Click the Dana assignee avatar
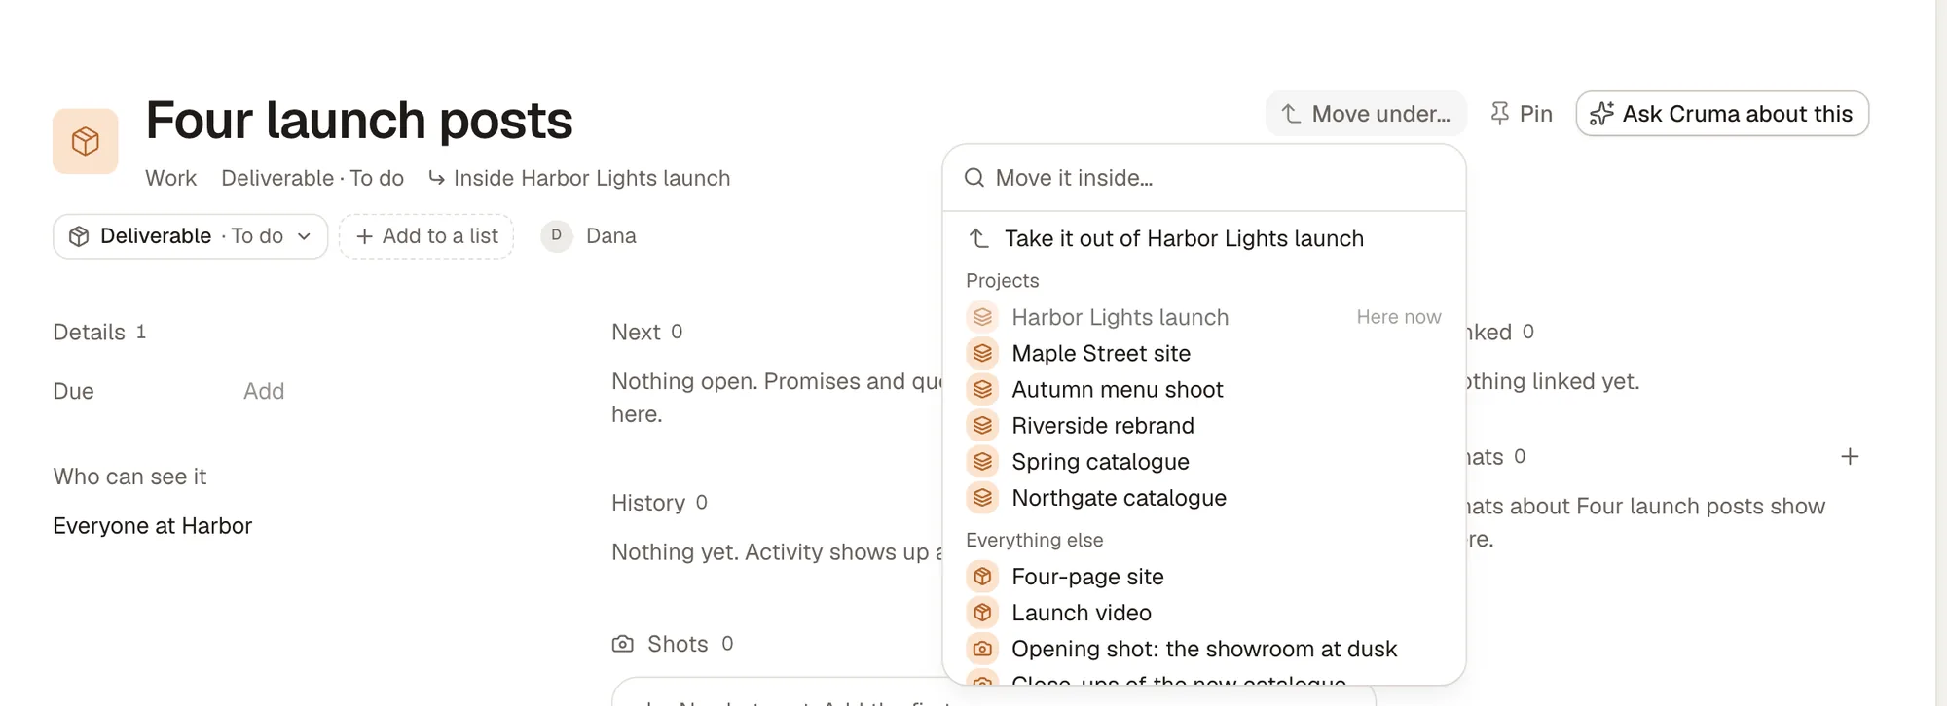The image size is (1947, 706). (556, 235)
